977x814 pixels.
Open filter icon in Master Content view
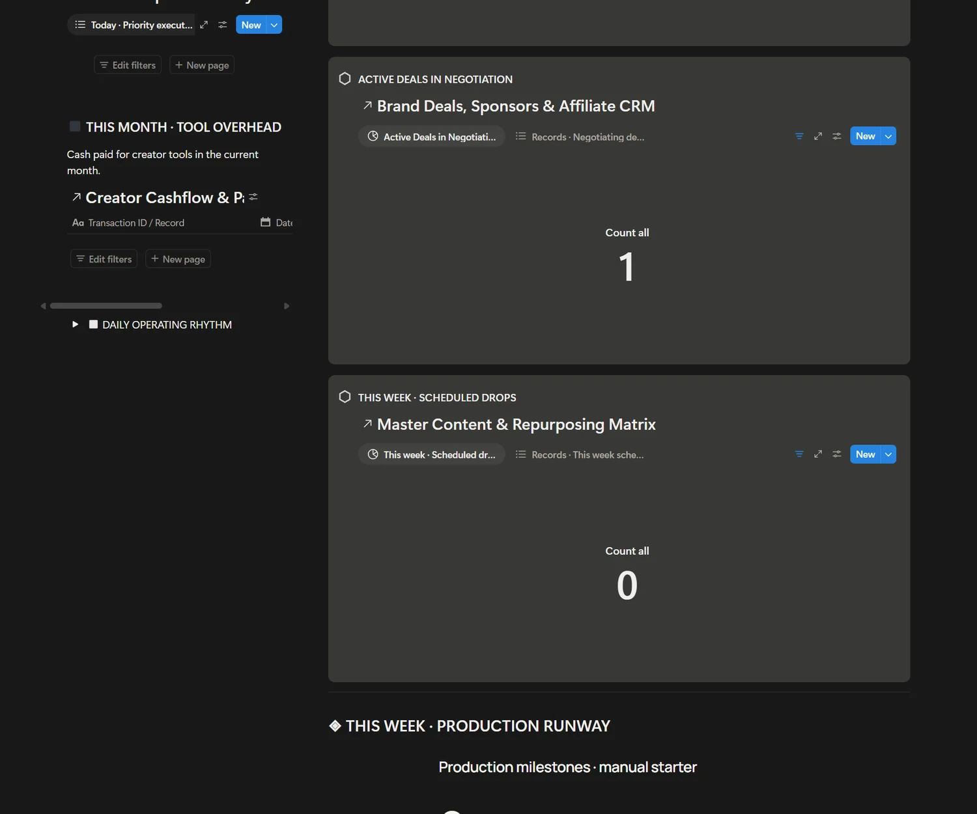coord(799,454)
